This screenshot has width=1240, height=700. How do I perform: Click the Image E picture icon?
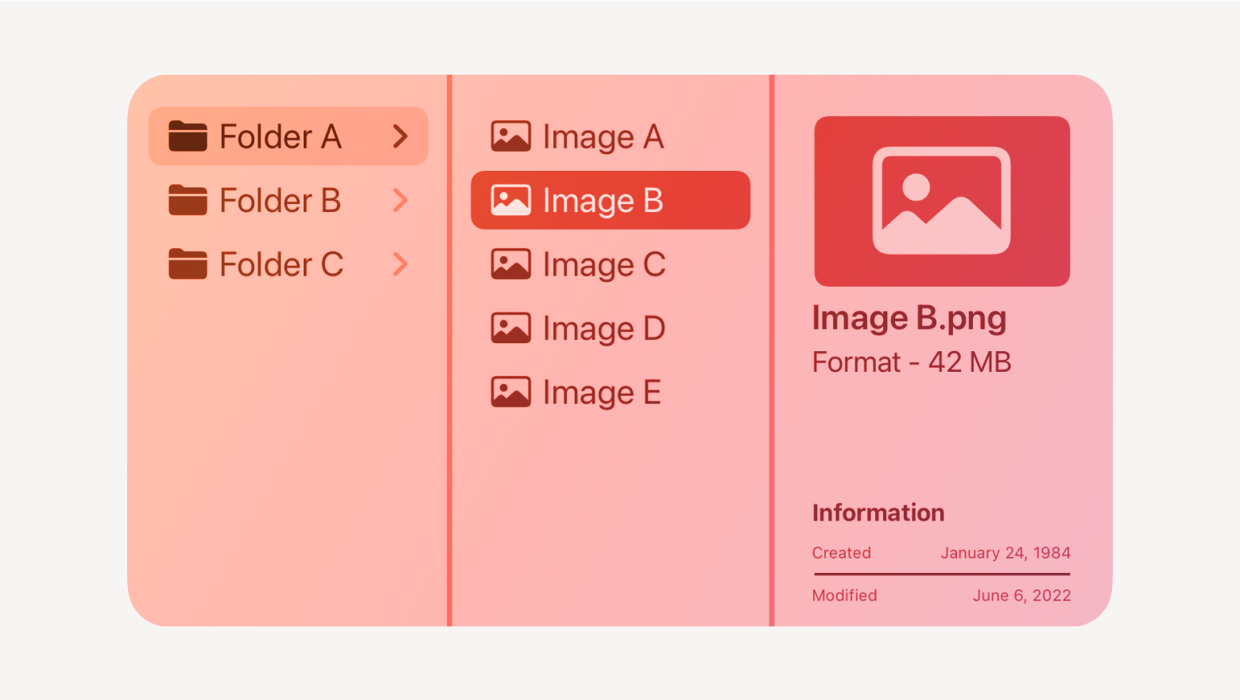click(510, 392)
